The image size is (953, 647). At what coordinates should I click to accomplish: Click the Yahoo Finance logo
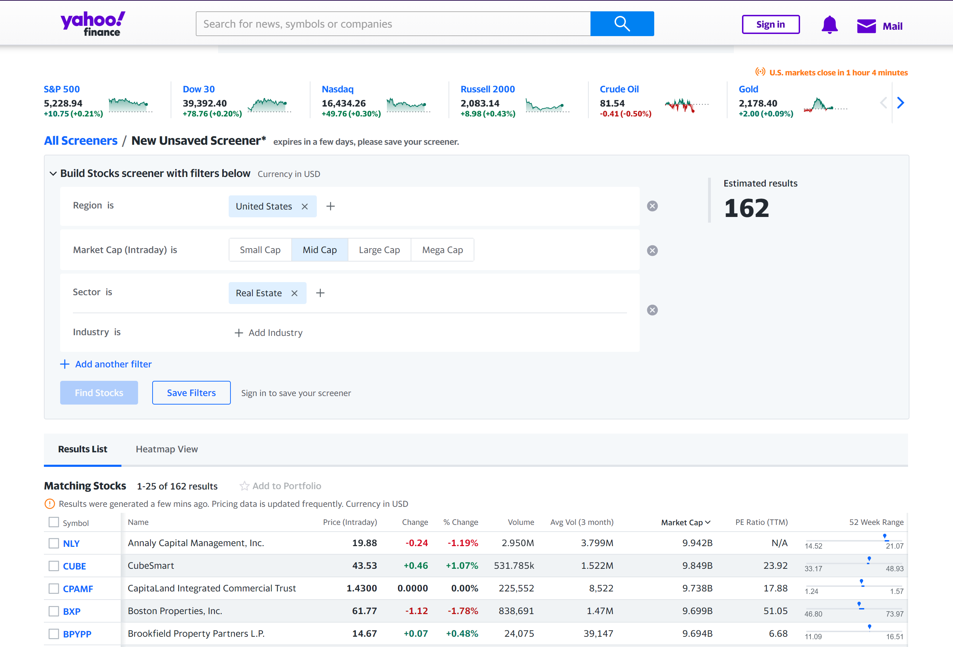click(x=93, y=24)
